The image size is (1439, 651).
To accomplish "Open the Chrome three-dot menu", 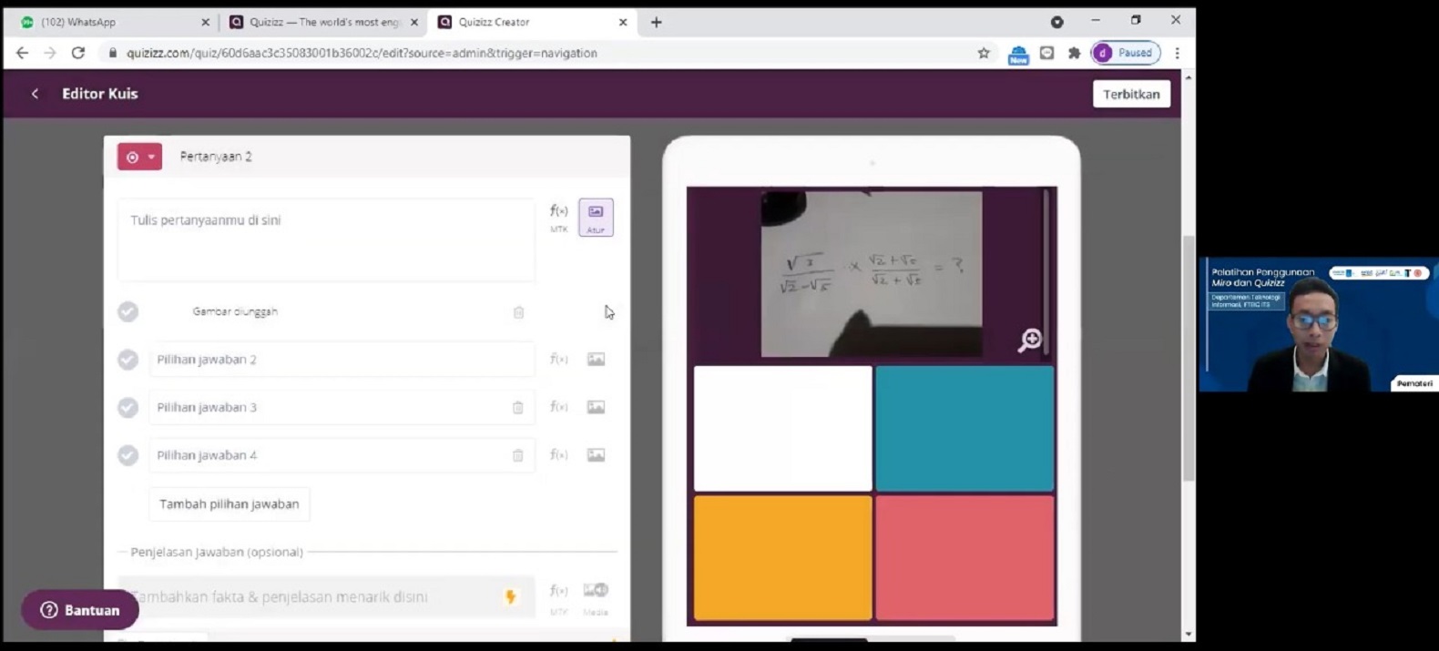I will click(1177, 53).
